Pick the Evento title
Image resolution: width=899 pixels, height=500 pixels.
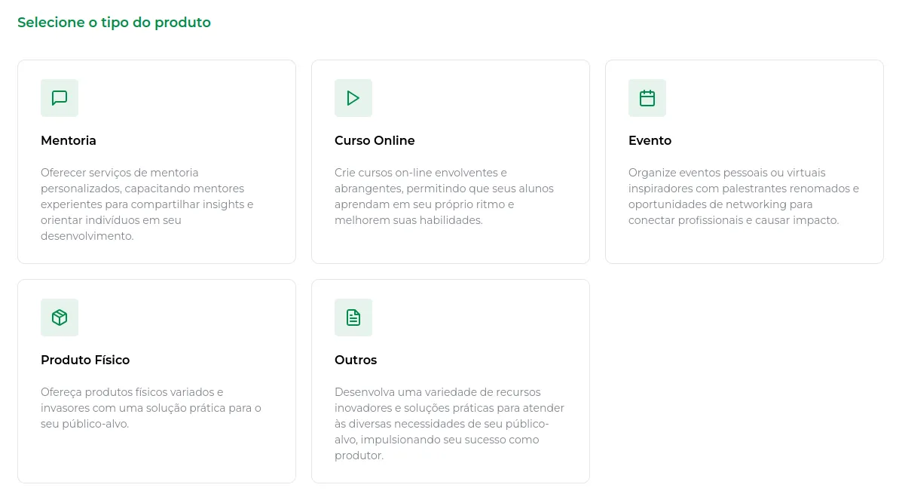click(650, 140)
